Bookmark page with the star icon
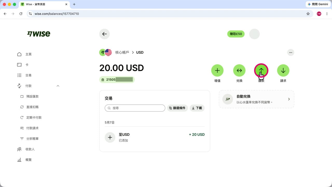This screenshot has height=187, width=332. click(x=308, y=14)
